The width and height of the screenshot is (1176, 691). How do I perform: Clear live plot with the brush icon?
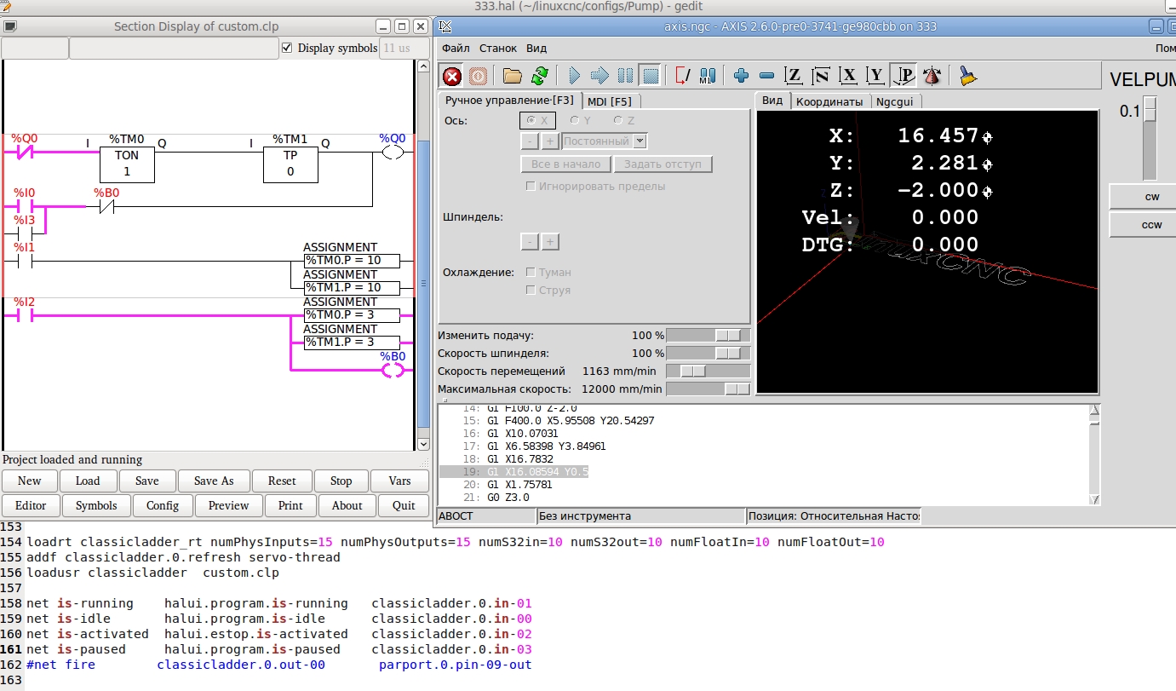click(967, 76)
